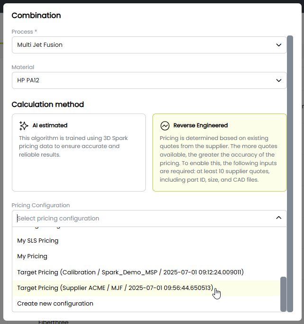Choose My SLS Pricing option
This screenshot has width=304, height=324.
click(38, 241)
